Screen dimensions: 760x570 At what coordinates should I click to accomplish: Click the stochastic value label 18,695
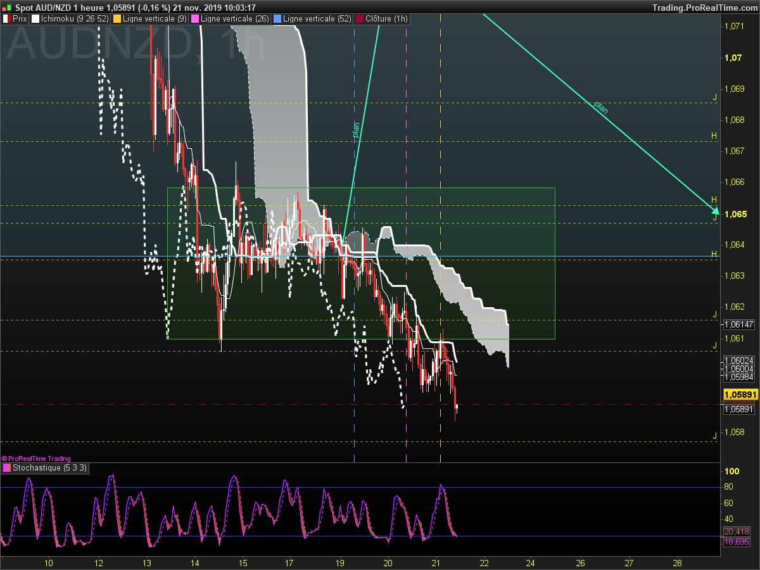pyautogui.click(x=736, y=542)
